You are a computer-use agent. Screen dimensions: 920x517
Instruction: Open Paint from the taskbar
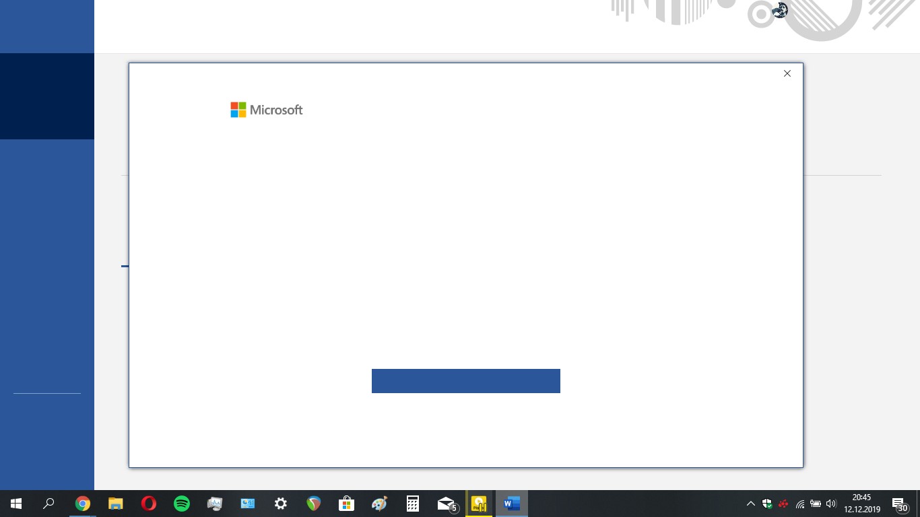point(379,504)
